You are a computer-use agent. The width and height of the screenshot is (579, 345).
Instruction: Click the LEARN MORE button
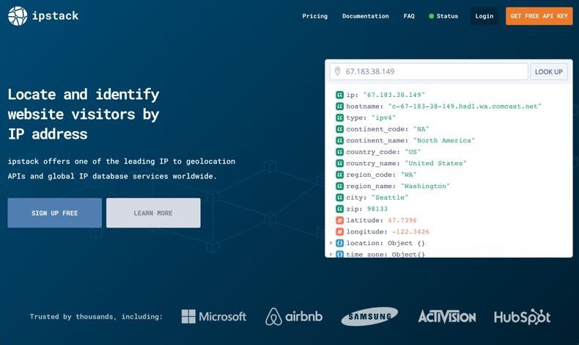pos(153,213)
